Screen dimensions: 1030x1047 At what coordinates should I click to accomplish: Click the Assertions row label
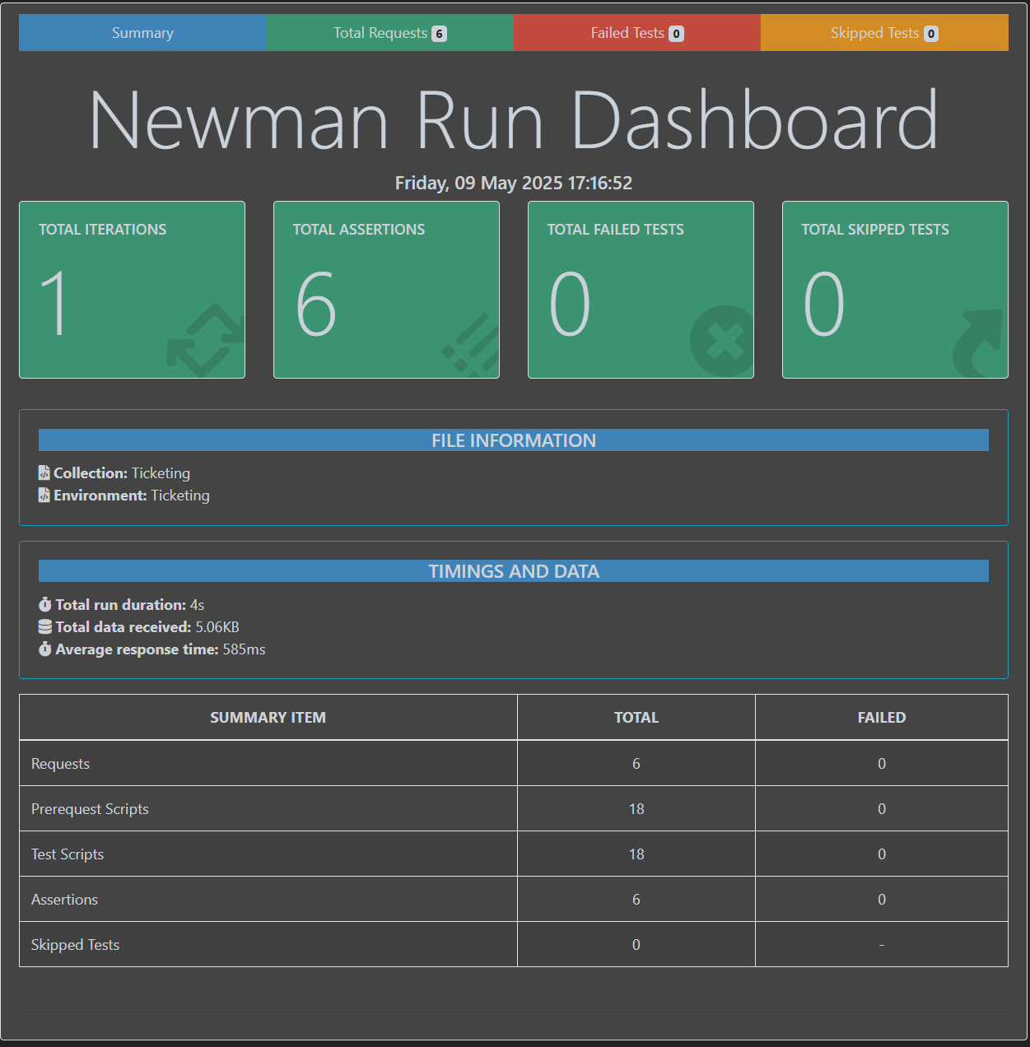(x=65, y=900)
